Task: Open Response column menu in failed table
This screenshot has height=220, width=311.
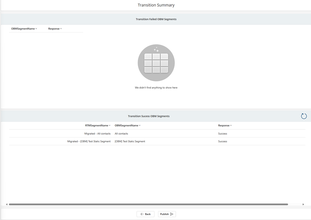Action: click(x=55, y=29)
